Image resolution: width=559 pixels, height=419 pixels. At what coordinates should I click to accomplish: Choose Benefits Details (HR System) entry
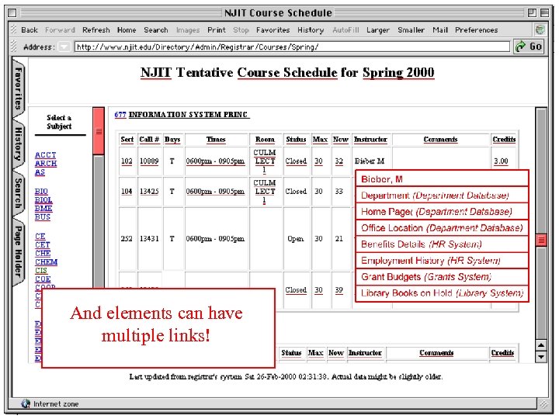(442, 244)
